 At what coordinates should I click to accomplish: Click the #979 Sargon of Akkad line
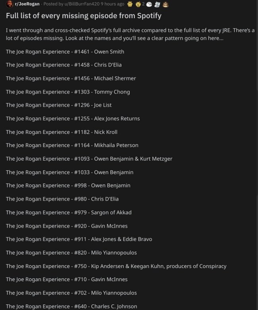(x=69, y=212)
